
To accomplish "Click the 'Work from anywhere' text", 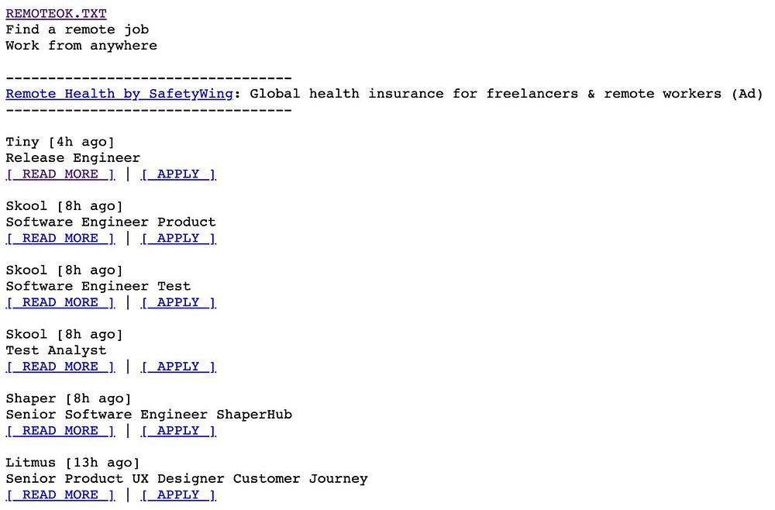I will [x=81, y=46].
